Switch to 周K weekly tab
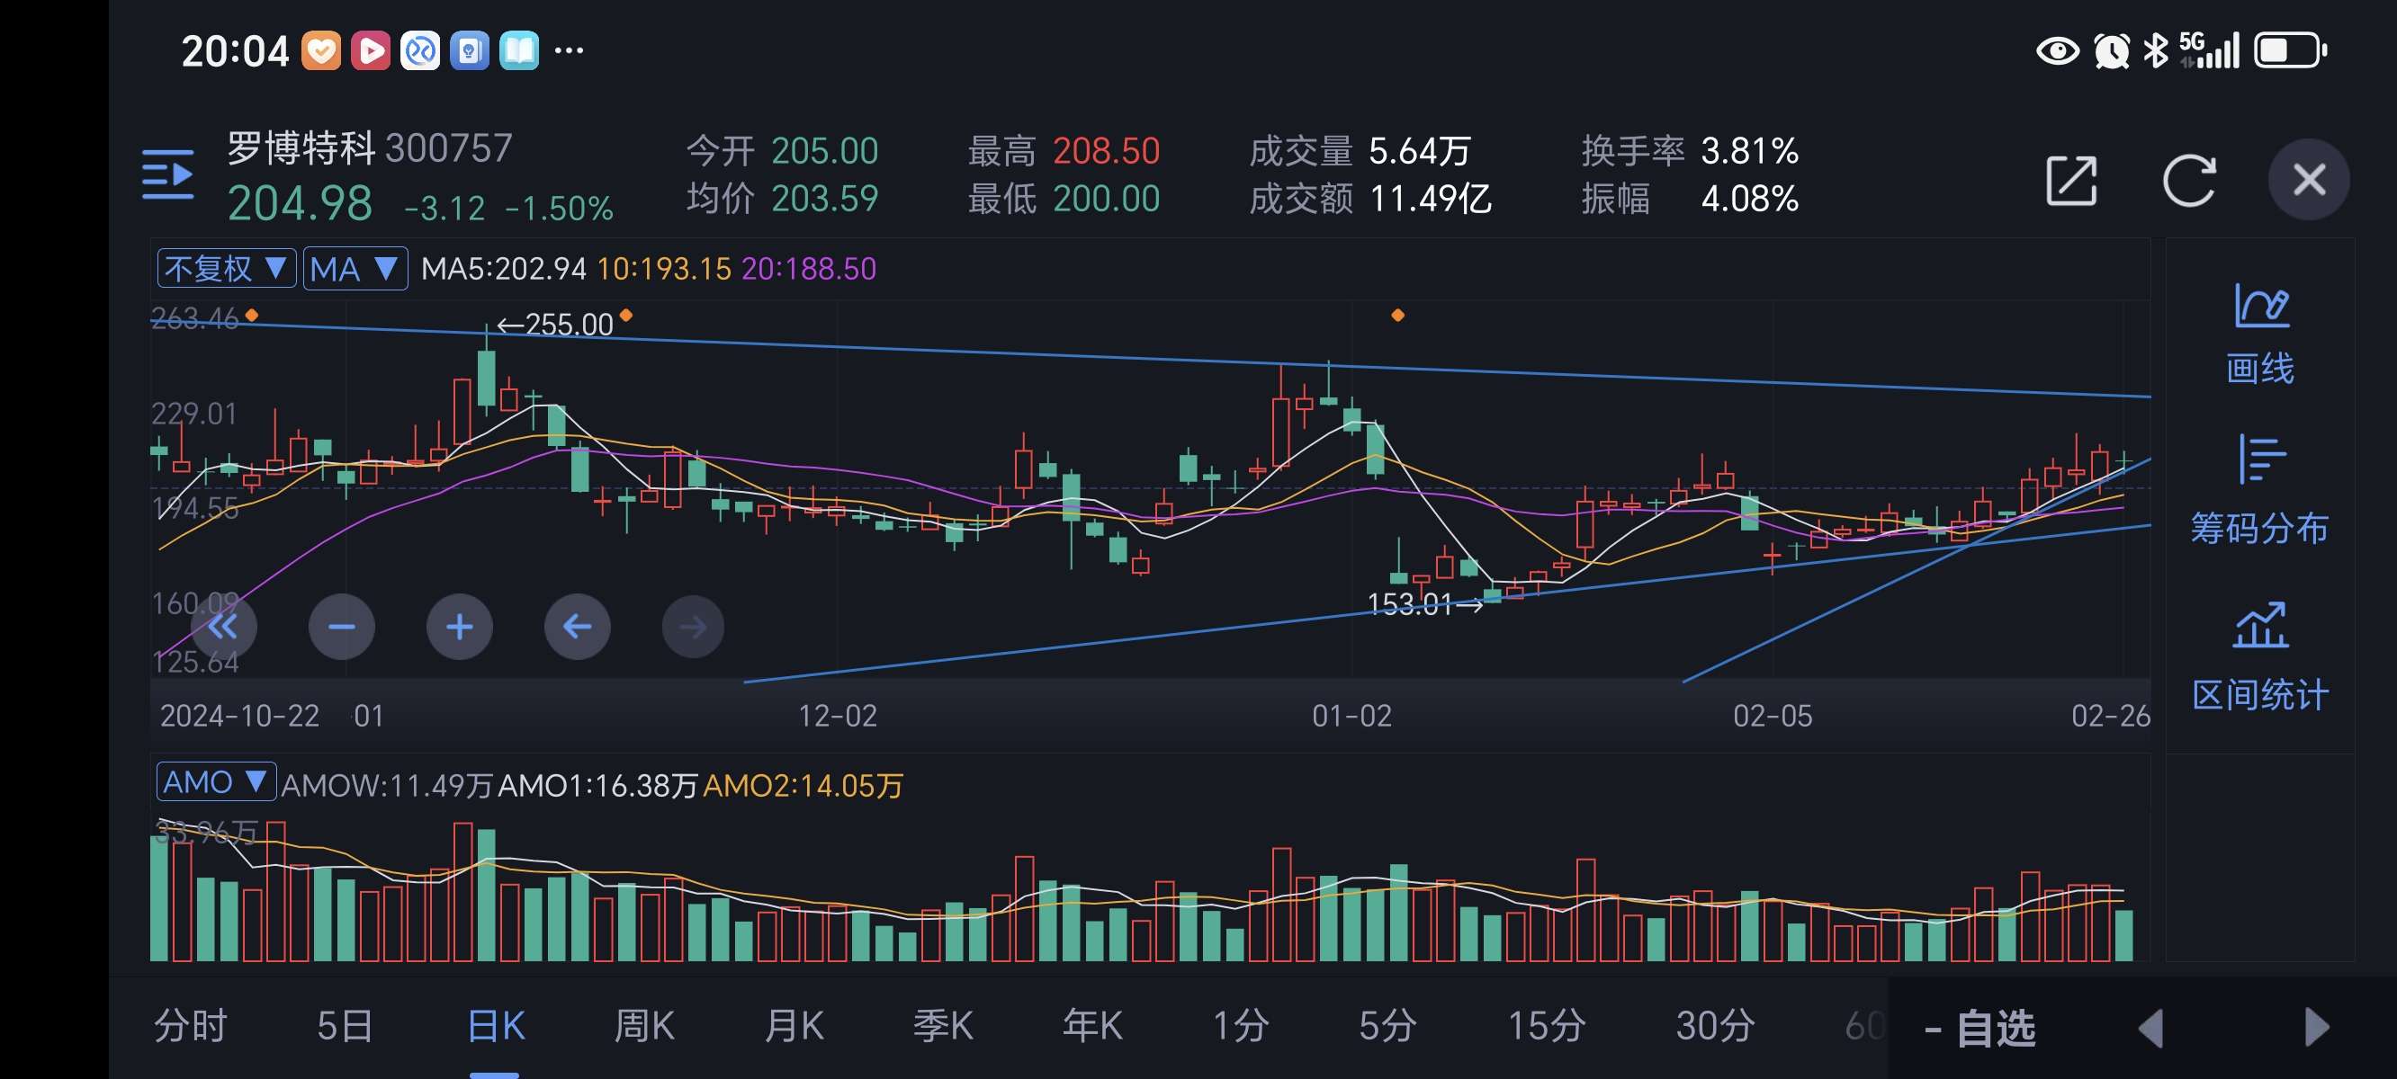This screenshot has height=1079, width=2397. 644,1026
